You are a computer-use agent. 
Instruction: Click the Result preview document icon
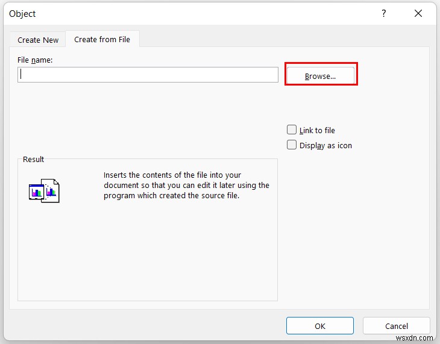pyautogui.click(x=44, y=190)
